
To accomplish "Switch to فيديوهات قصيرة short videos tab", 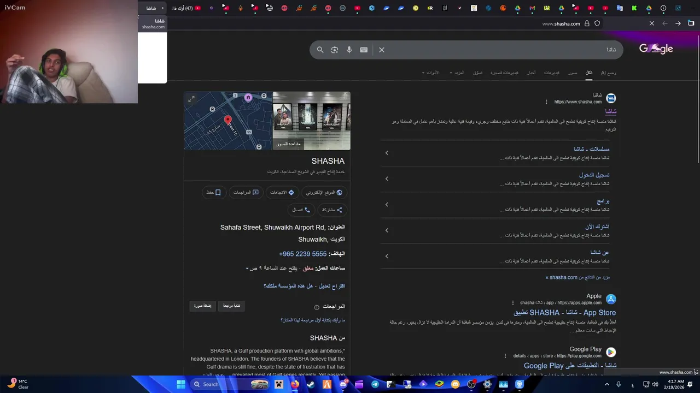I will tap(504, 73).
